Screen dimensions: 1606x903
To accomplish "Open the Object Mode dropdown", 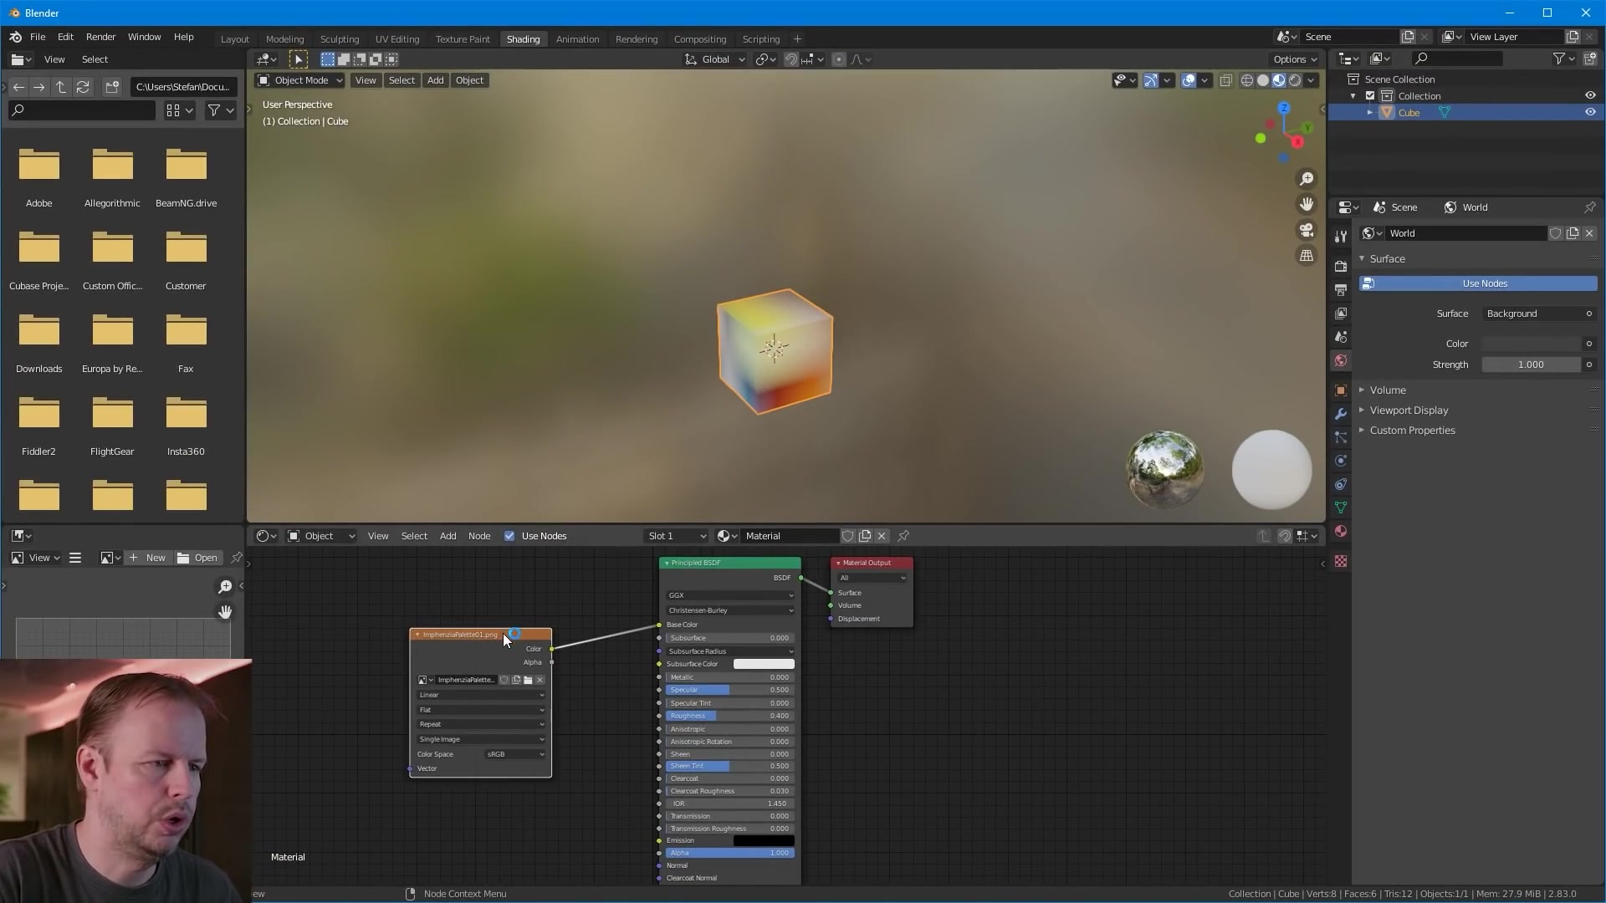I will point(300,80).
